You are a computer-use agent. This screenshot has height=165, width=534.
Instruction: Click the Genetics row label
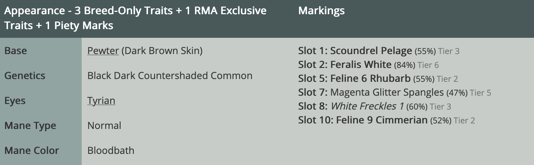pos(25,76)
